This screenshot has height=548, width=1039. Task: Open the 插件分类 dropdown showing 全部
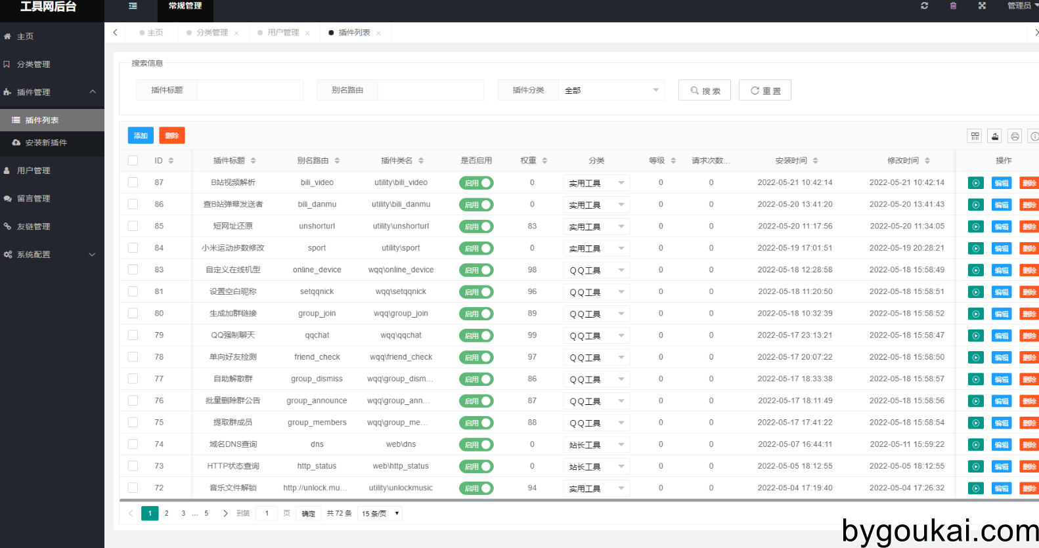pos(611,90)
